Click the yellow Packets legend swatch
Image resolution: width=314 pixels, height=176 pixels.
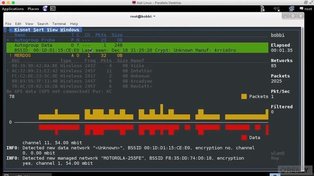pos(244,97)
